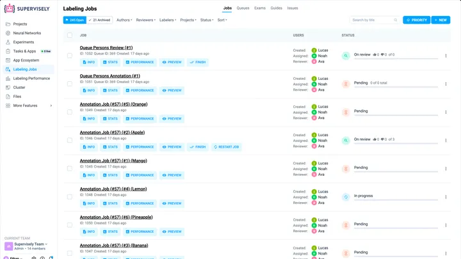Click Ava reviewer avatar in Mango job row
This screenshot has width=461, height=259.
pos(314,175)
